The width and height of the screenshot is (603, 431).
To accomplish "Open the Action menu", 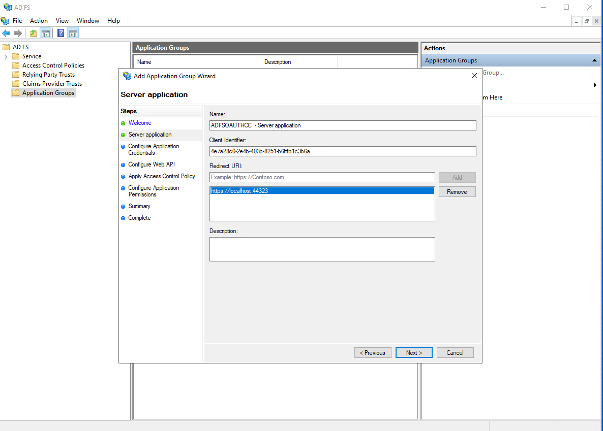I will click(x=39, y=21).
